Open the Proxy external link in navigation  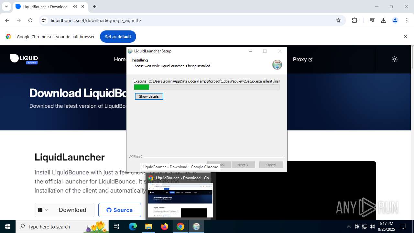(x=303, y=59)
